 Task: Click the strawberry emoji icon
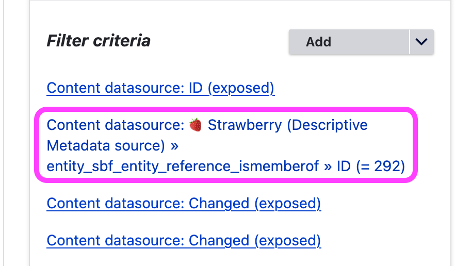tap(195, 125)
